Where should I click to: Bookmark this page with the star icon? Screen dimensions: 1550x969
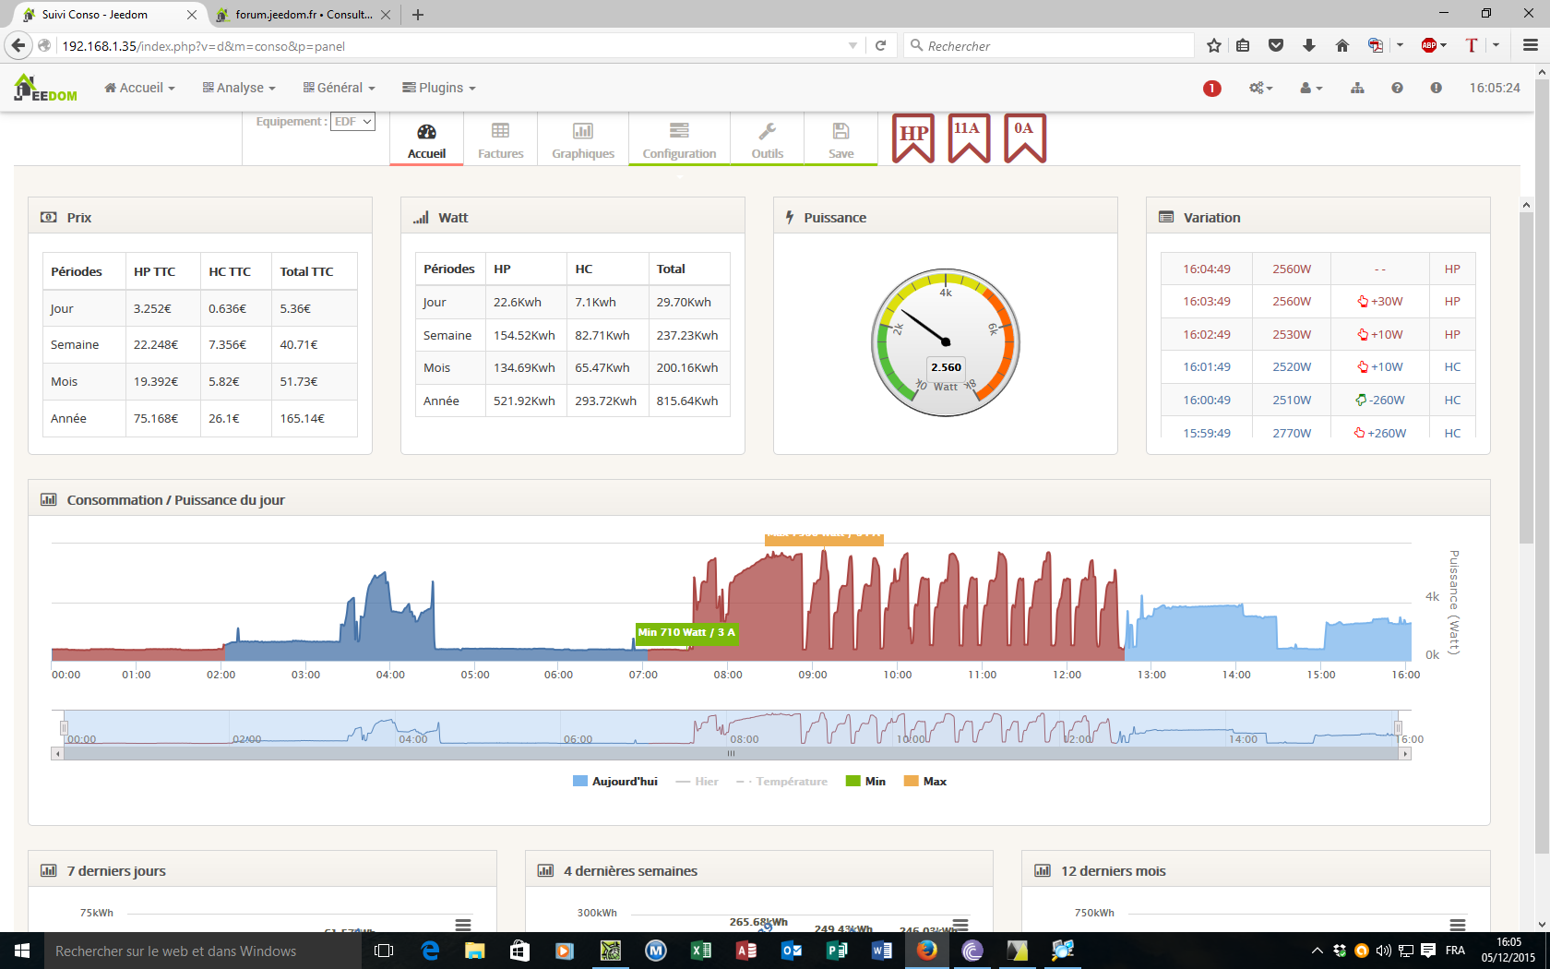click(x=1214, y=45)
